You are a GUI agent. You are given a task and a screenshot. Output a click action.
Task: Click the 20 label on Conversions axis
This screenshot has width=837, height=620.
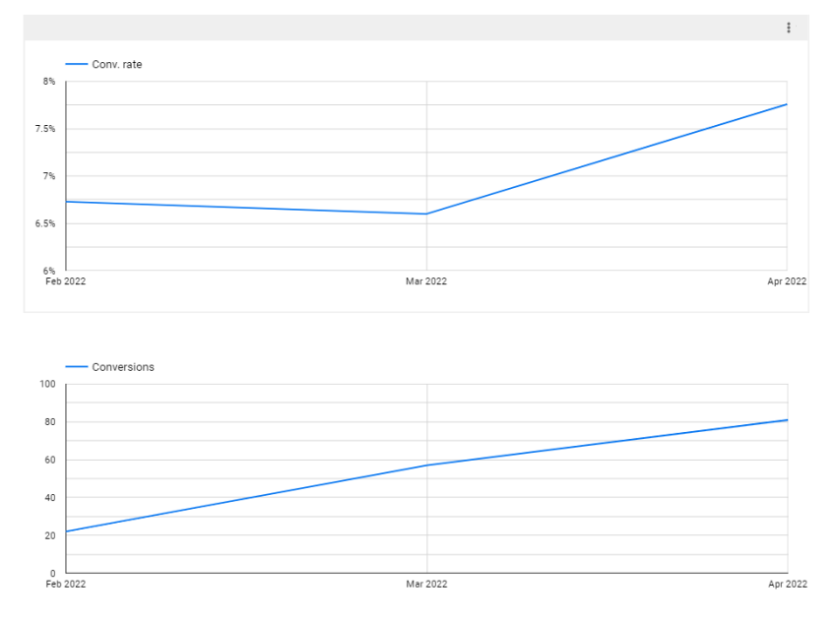[x=50, y=535]
